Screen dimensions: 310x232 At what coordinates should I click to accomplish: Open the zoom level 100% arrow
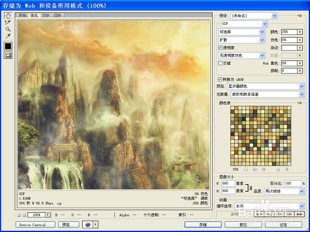(48, 215)
